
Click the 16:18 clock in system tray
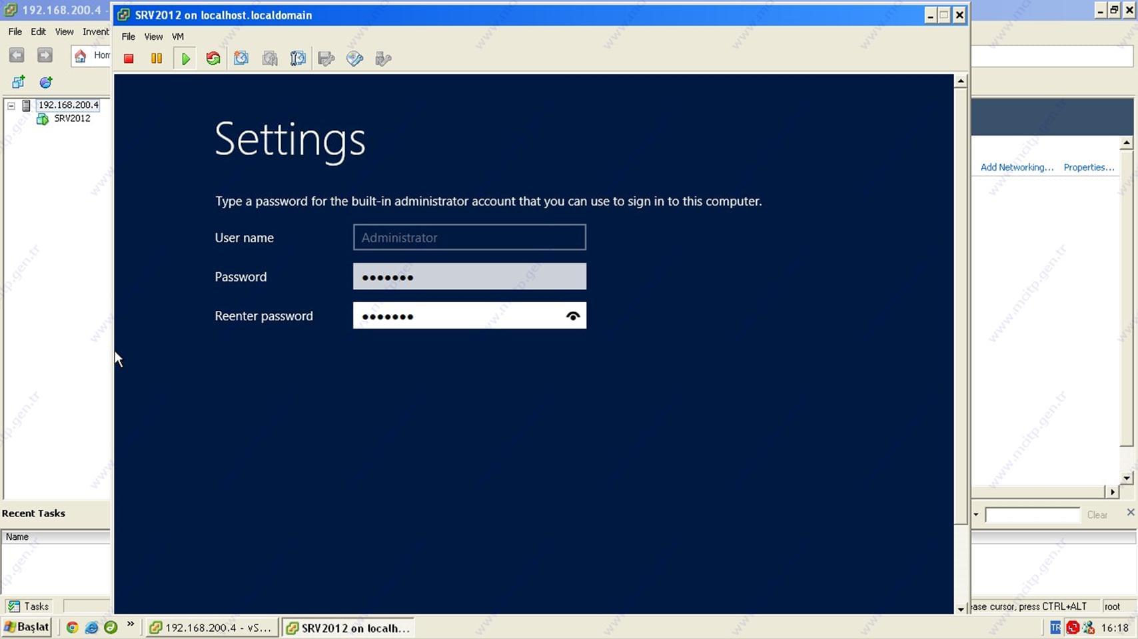(1115, 627)
